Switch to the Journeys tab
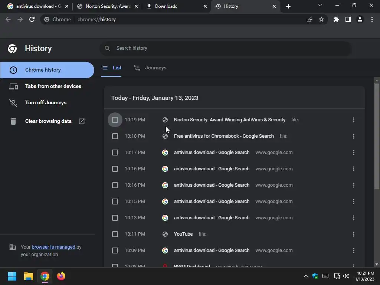The width and height of the screenshot is (380, 285). tap(150, 68)
